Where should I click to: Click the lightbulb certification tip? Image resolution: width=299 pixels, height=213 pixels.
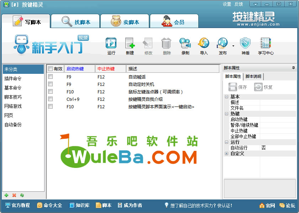pos(198,206)
